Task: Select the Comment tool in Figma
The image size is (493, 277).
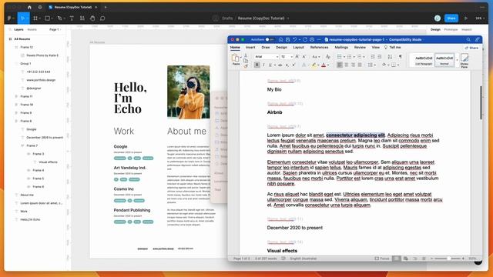Action: click(x=102, y=18)
